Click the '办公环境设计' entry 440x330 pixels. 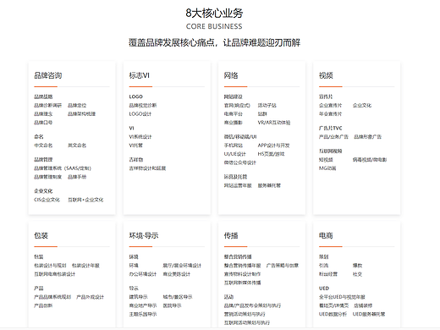tap(143, 274)
